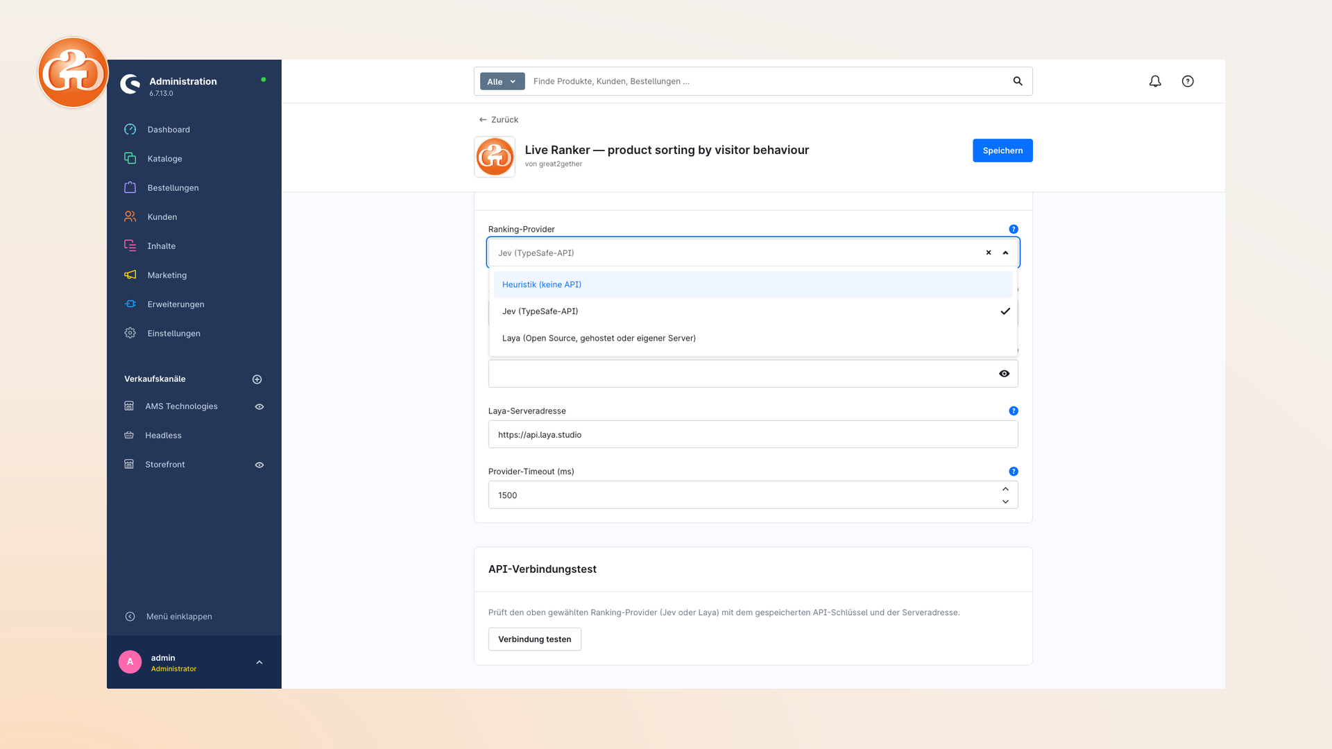Show help for Laya-Serveradresse field
Screen dimensions: 1332x749
click(x=1014, y=411)
